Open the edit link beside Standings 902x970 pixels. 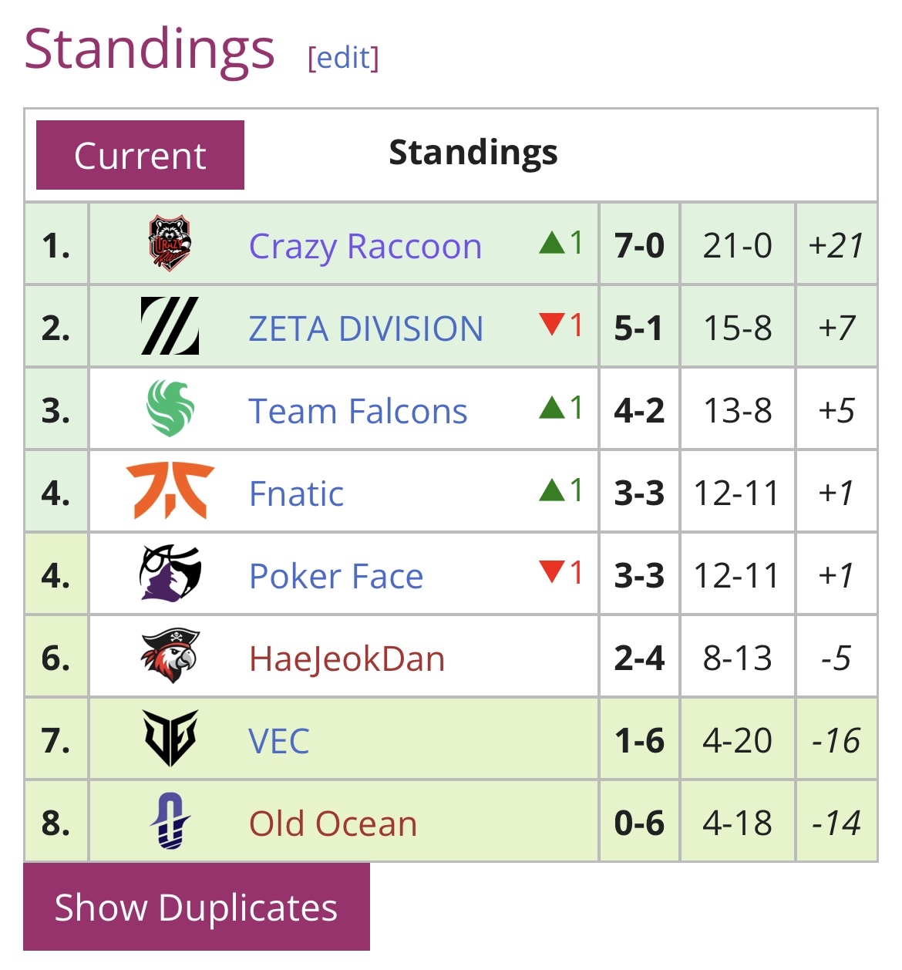(x=343, y=58)
